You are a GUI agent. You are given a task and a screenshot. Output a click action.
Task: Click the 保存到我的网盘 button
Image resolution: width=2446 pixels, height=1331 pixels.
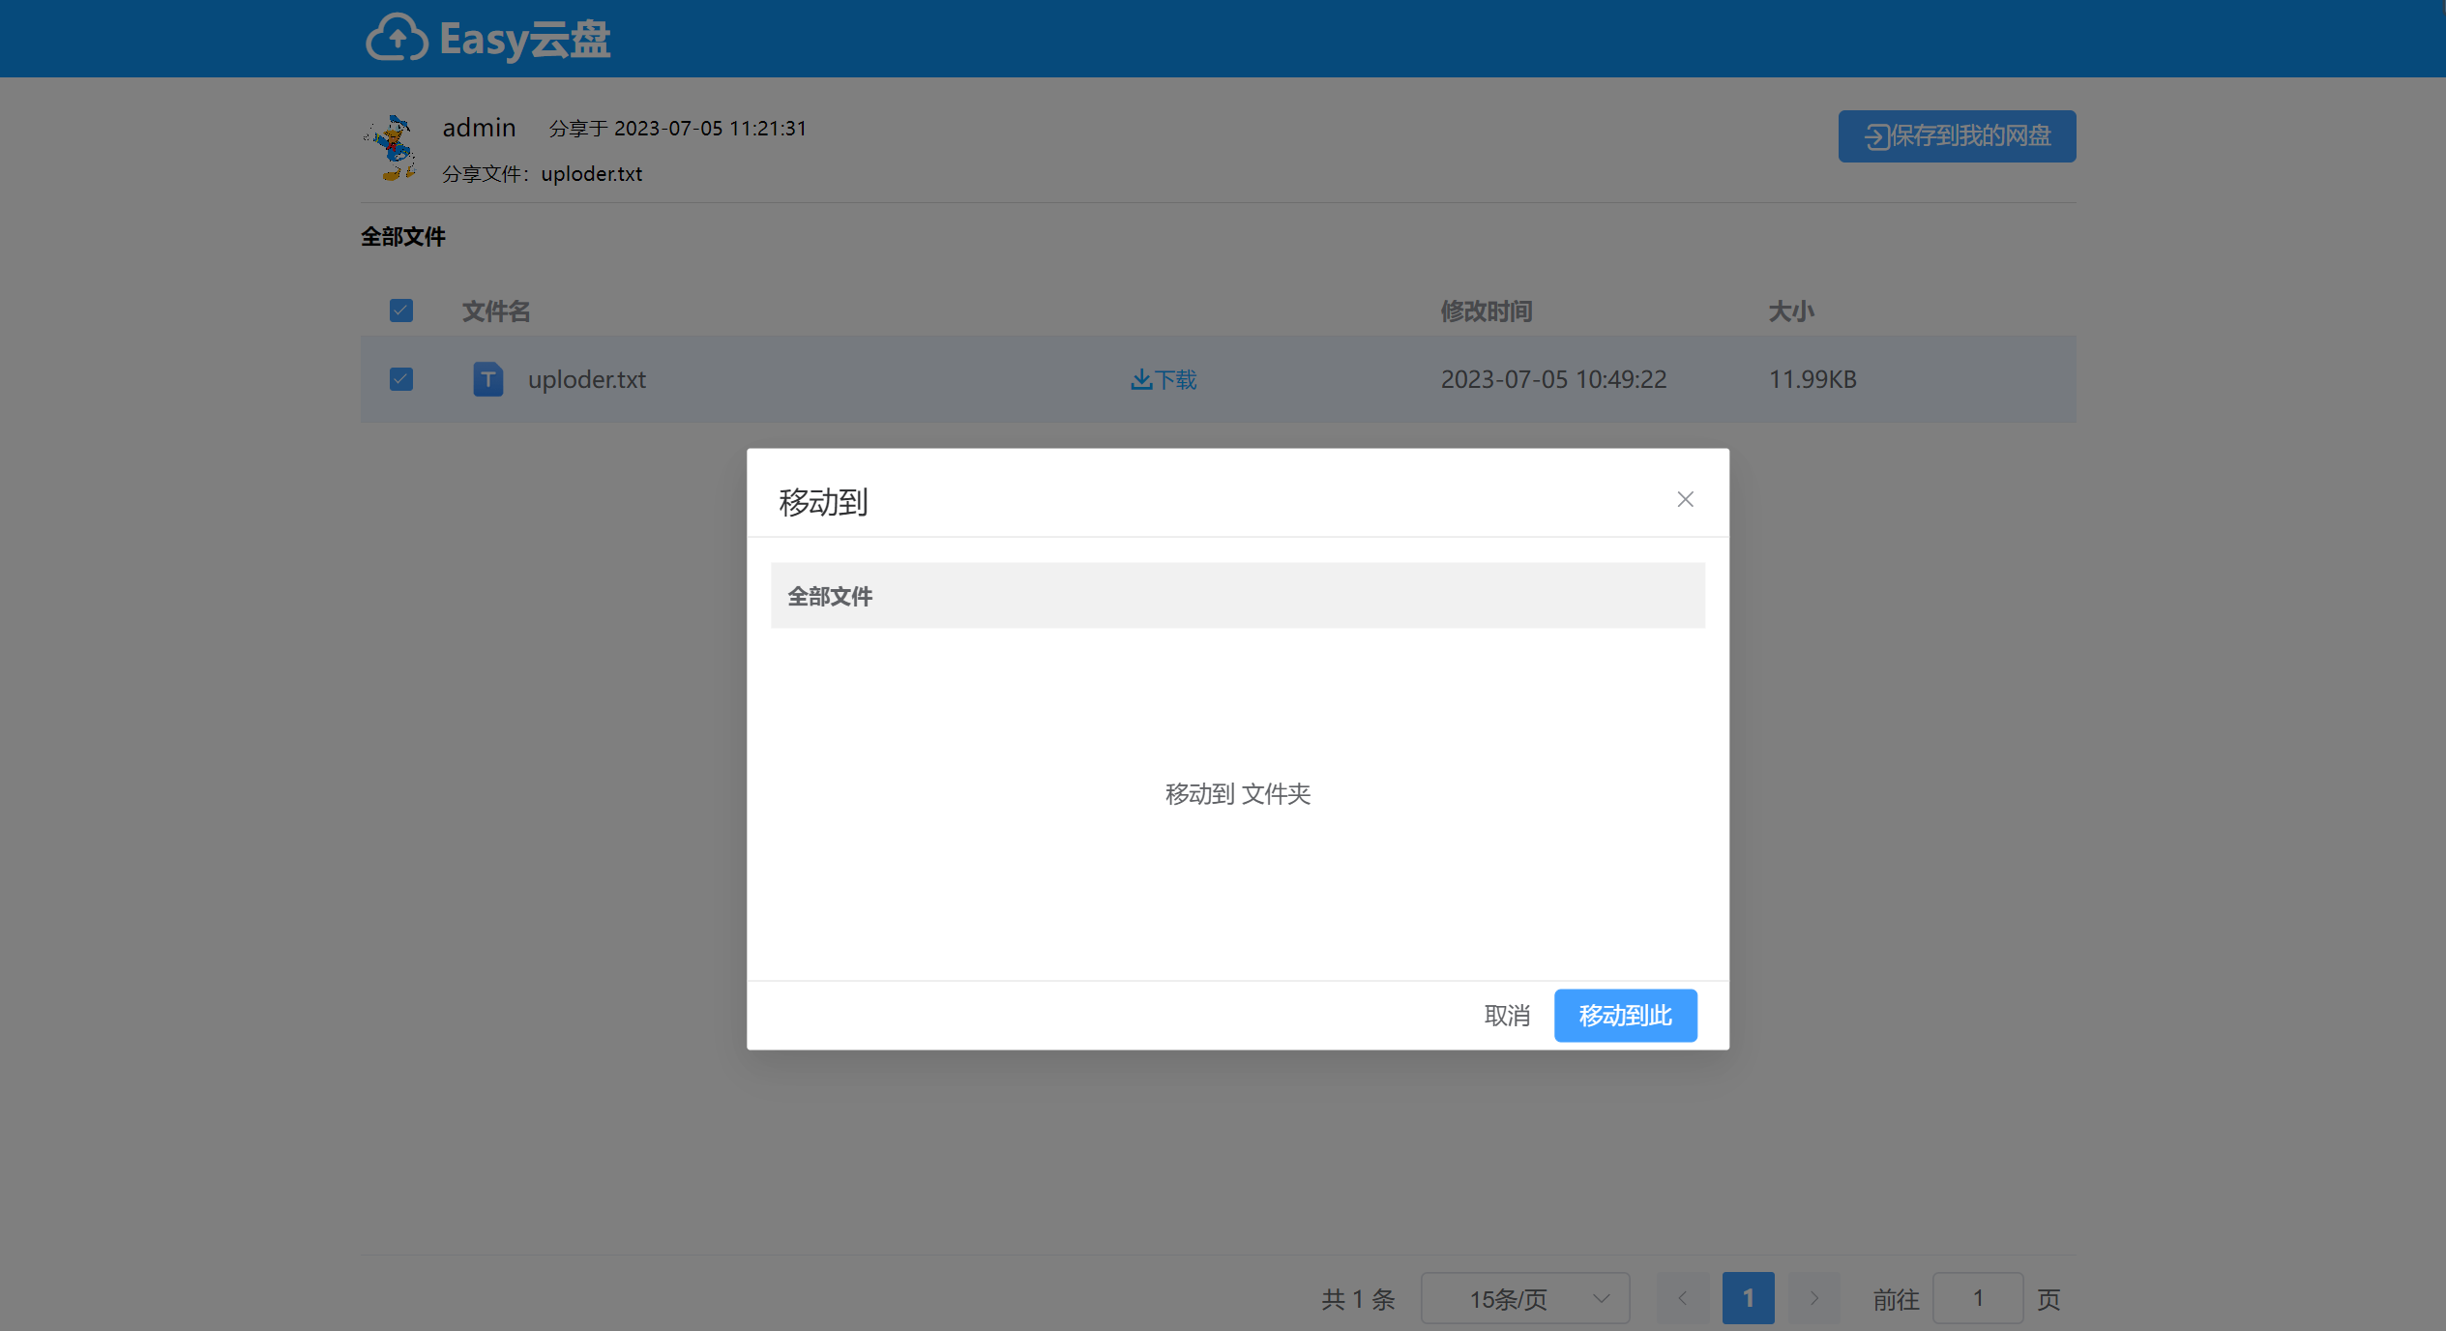click(1956, 135)
